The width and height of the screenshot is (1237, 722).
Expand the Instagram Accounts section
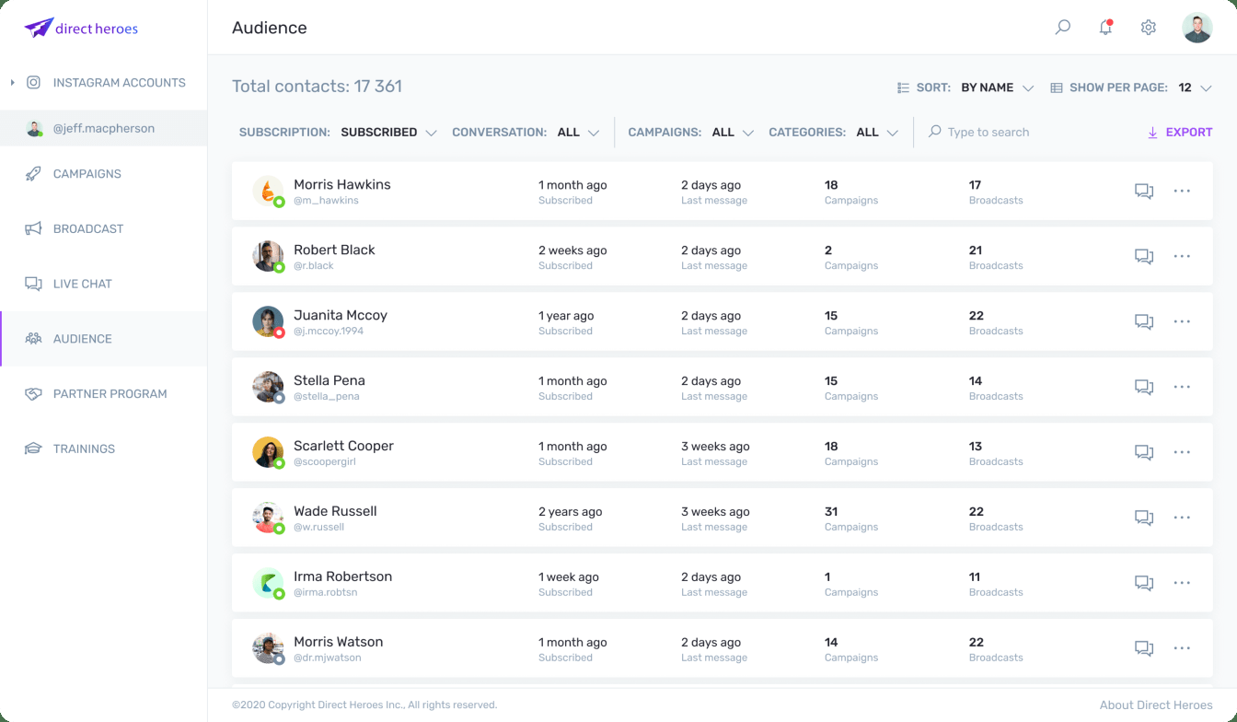tap(13, 83)
